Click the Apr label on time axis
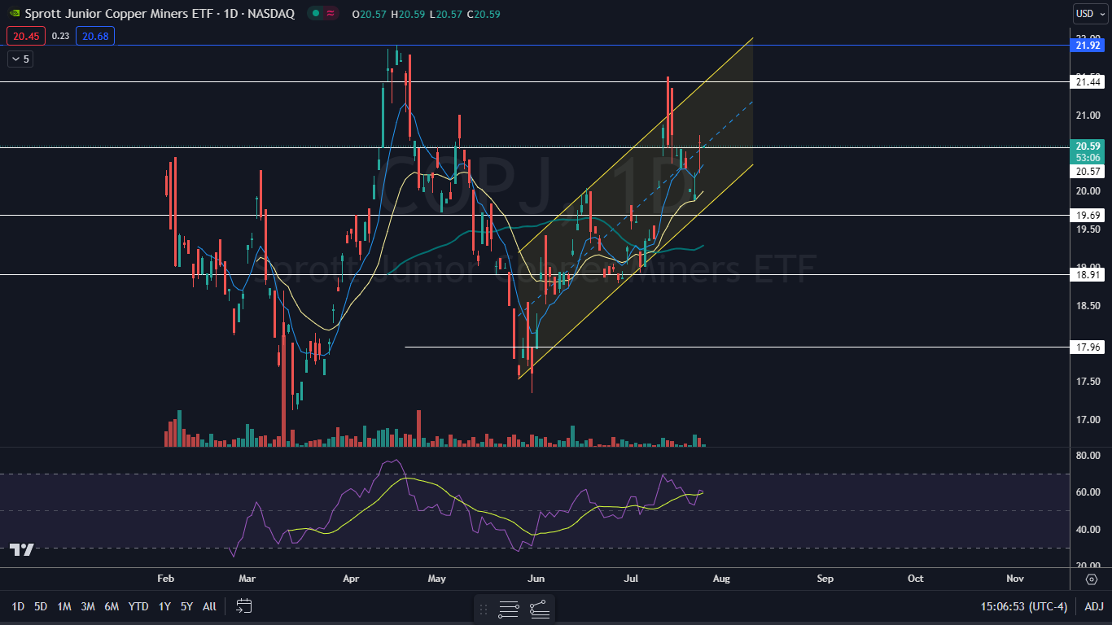This screenshot has height=625, width=1112. [352, 579]
